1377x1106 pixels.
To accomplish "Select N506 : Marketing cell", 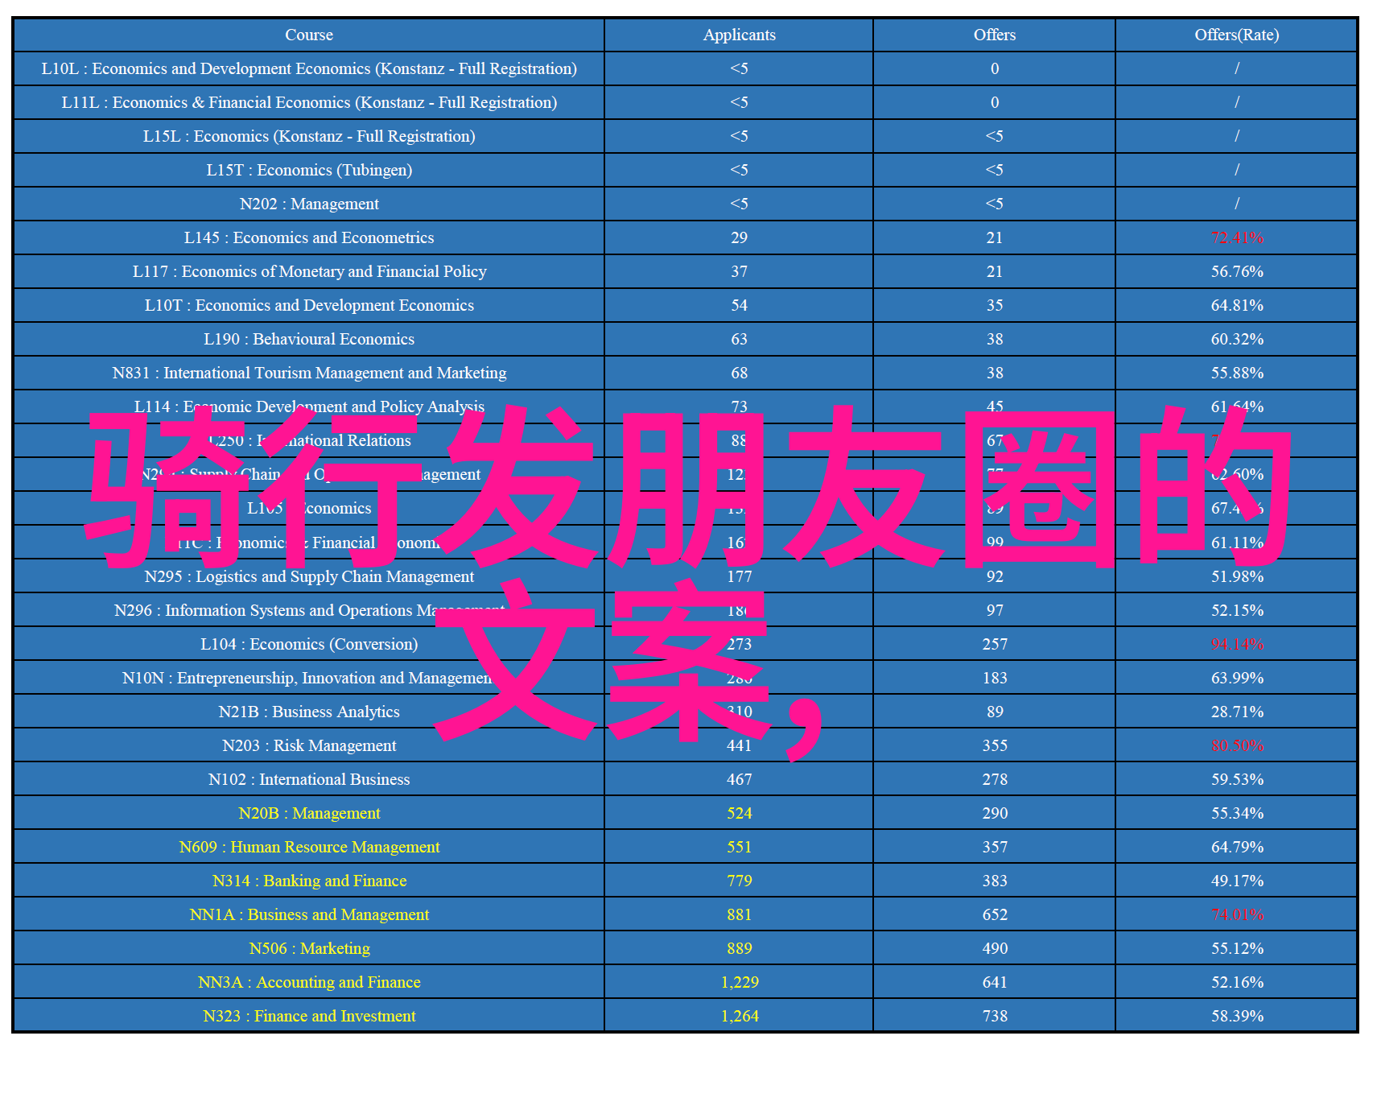I will (309, 948).
